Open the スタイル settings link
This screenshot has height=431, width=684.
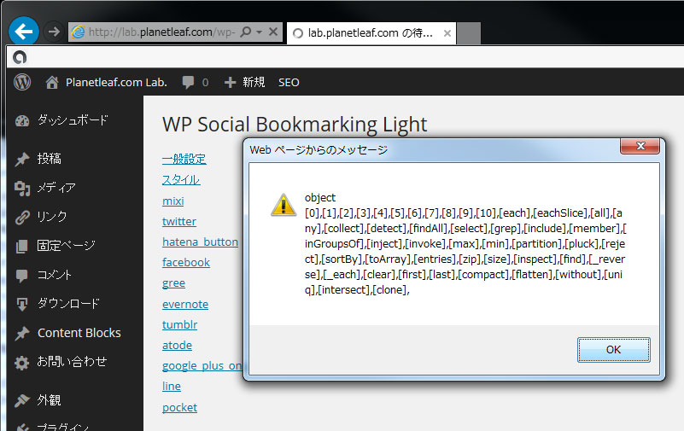click(181, 179)
